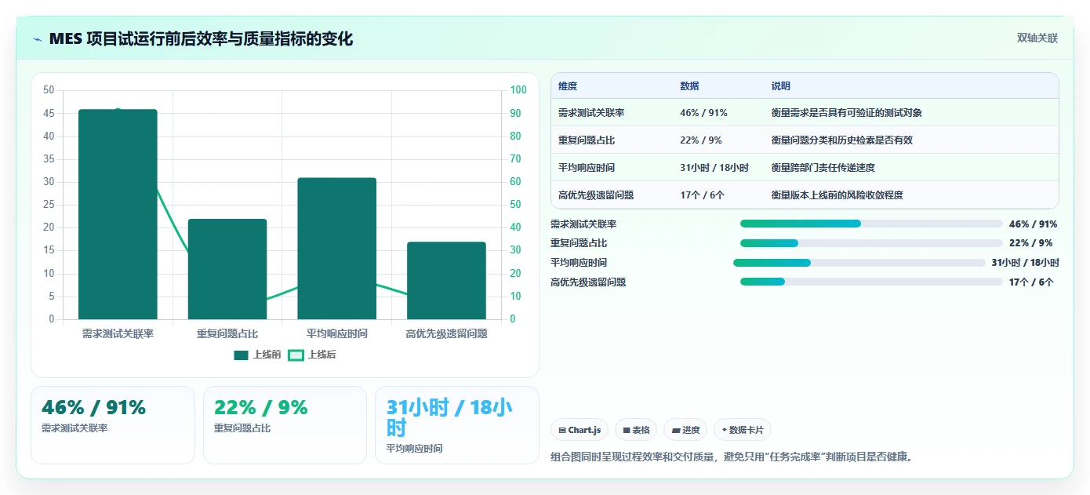The image size is (1090, 495).
Task: Click the 表格 tag chip
Action: click(636, 430)
